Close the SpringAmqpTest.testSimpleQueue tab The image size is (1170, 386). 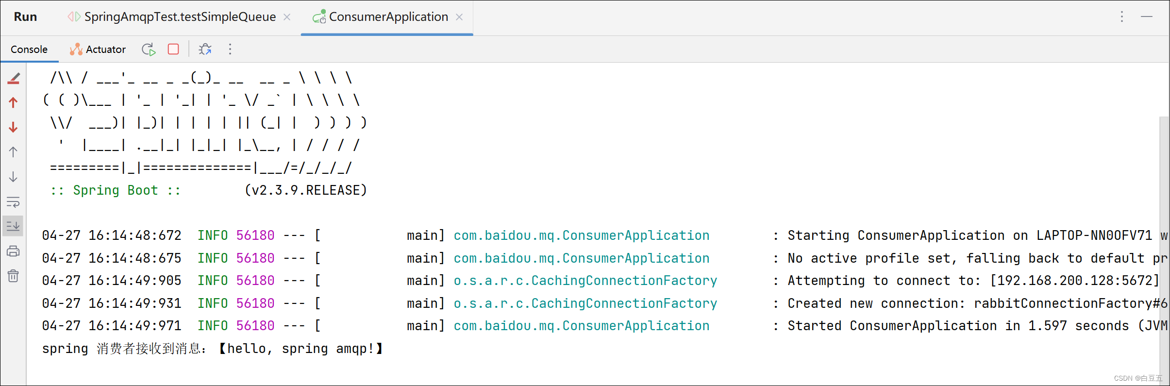point(287,17)
